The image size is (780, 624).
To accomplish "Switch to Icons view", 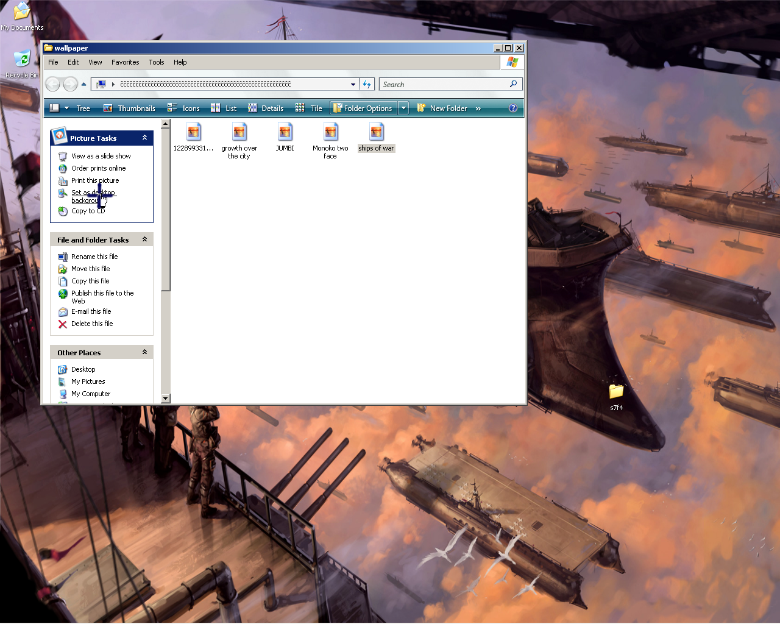I will 183,108.
